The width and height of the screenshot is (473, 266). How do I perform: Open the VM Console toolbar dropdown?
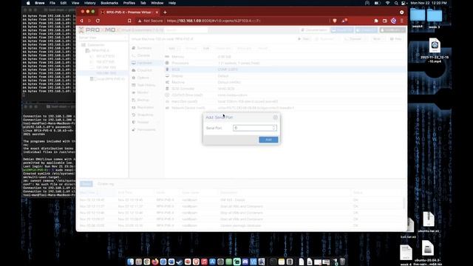tap(355, 39)
